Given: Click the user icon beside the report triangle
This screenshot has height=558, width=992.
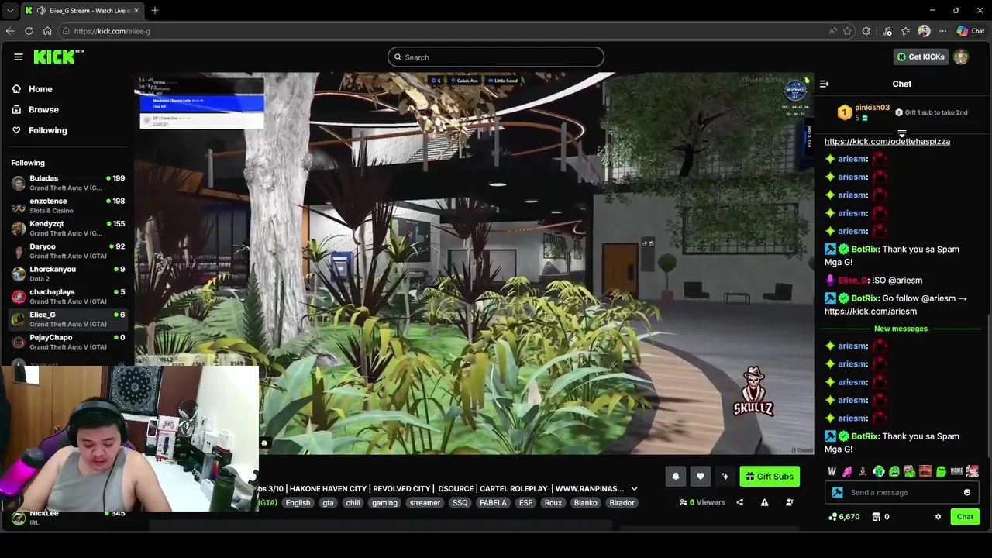Looking at the screenshot, I should click(789, 502).
